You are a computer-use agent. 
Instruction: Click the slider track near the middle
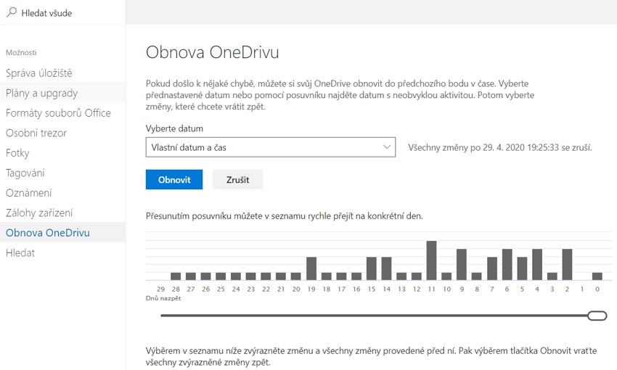[374, 316]
